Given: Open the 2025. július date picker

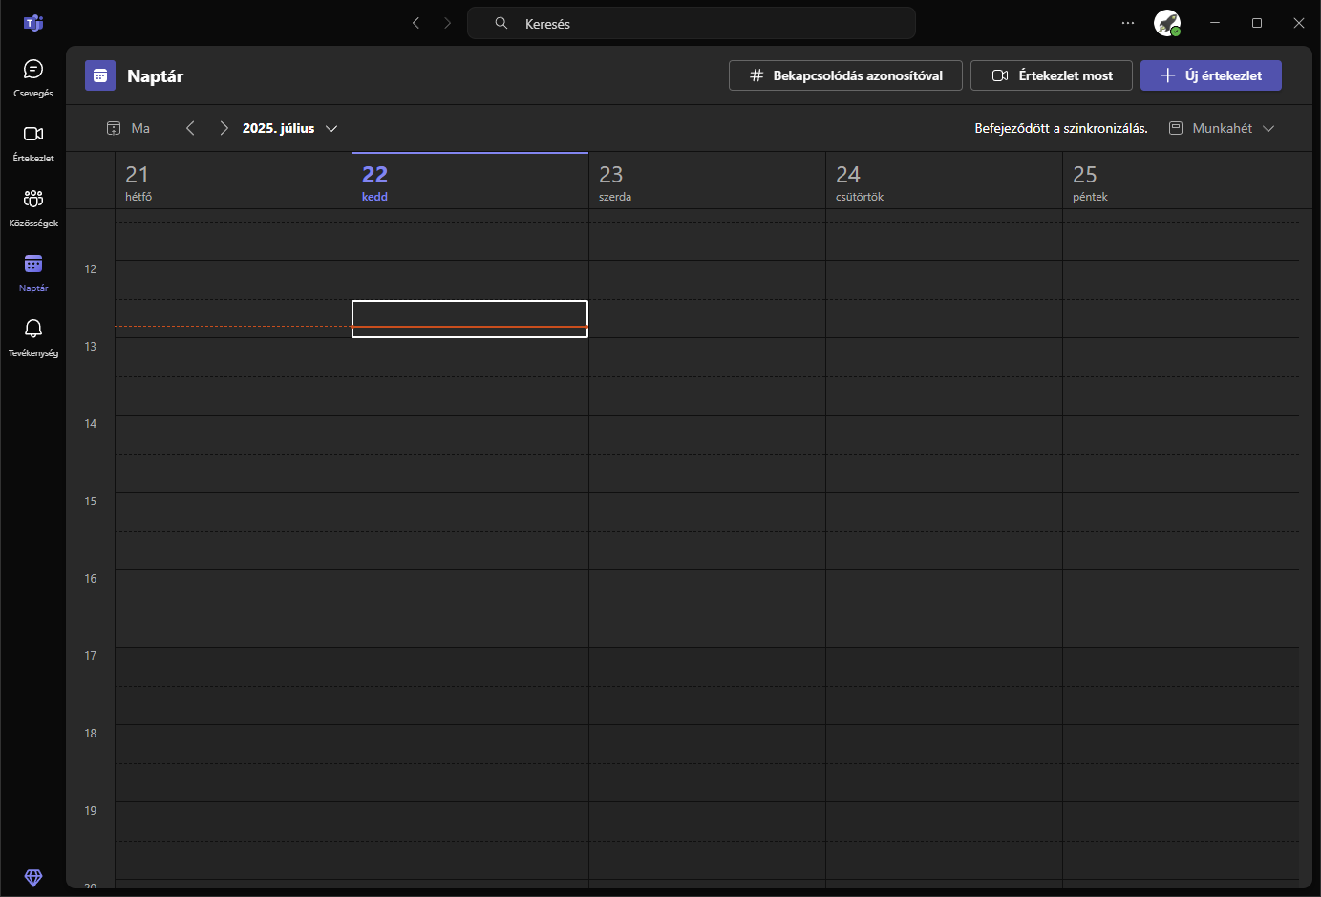Looking at the screenshot, I should coord(288,127).
